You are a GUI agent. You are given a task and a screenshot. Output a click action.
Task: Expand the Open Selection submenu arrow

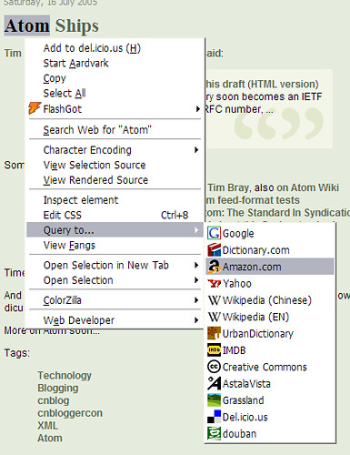tap(196, 280)
